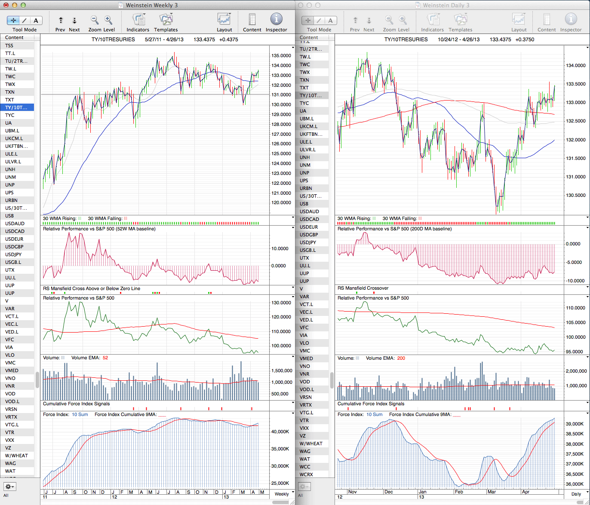Select the text annotation tool in Weekly window
This screenshot has width=590, height=505.
36,21
